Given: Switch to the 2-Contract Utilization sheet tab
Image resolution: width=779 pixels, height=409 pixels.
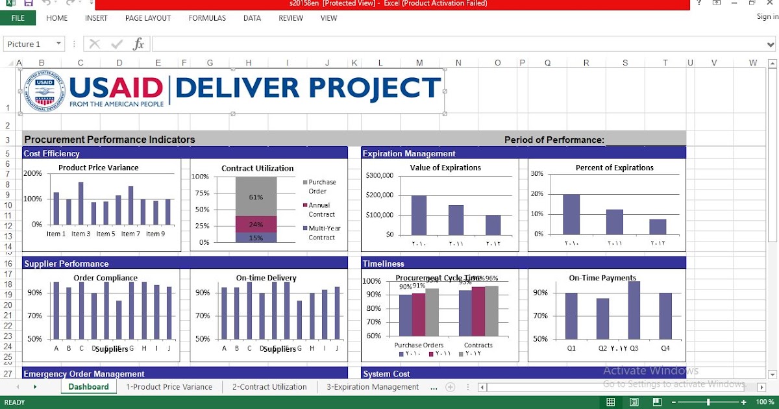Looking at the screenshot, I should 269,386.
